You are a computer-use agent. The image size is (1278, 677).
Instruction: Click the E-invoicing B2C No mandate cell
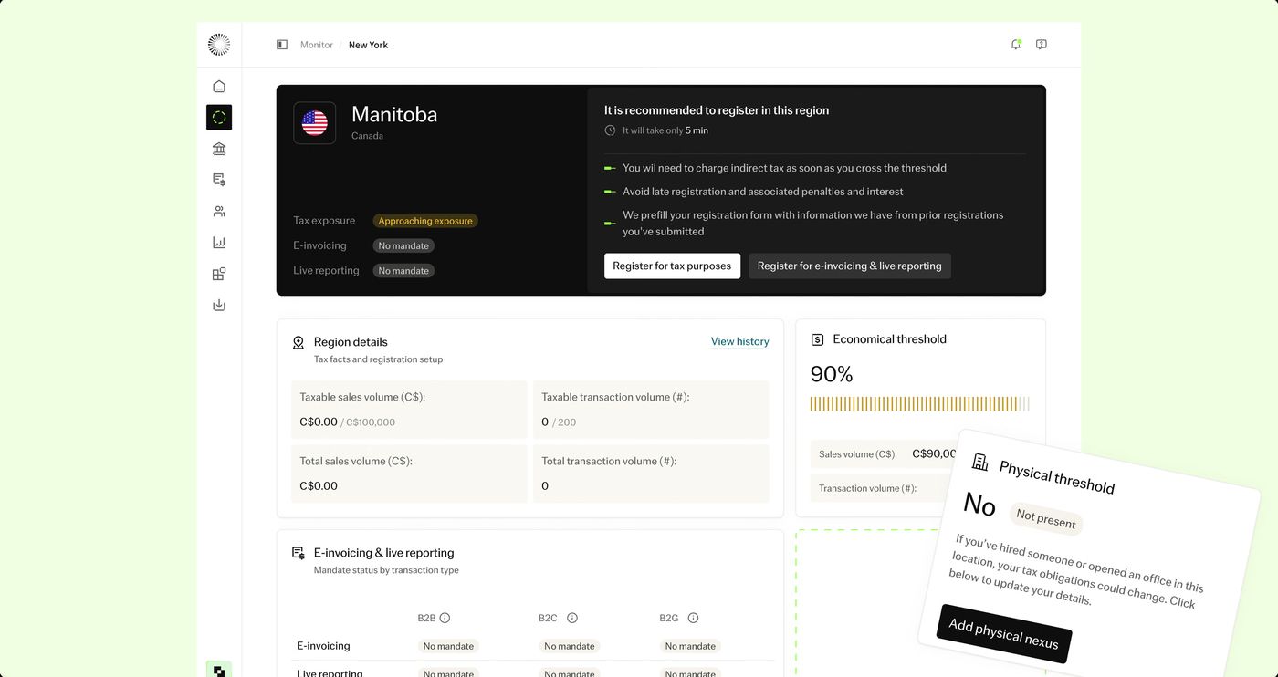click(x=570, y=646)
